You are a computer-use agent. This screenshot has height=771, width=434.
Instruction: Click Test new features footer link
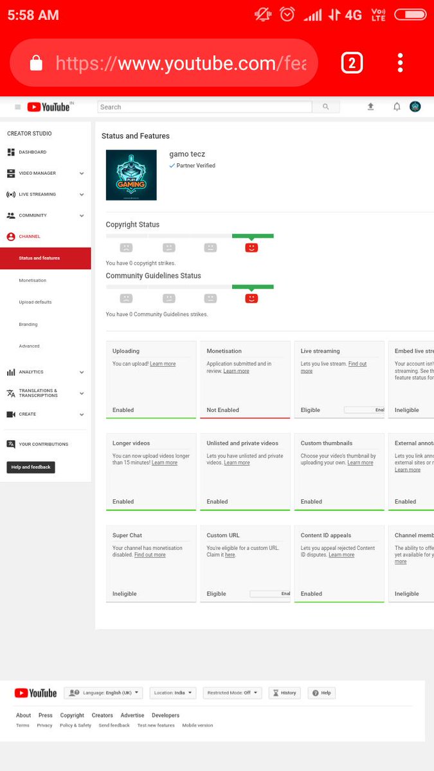(x=156, y=725)
